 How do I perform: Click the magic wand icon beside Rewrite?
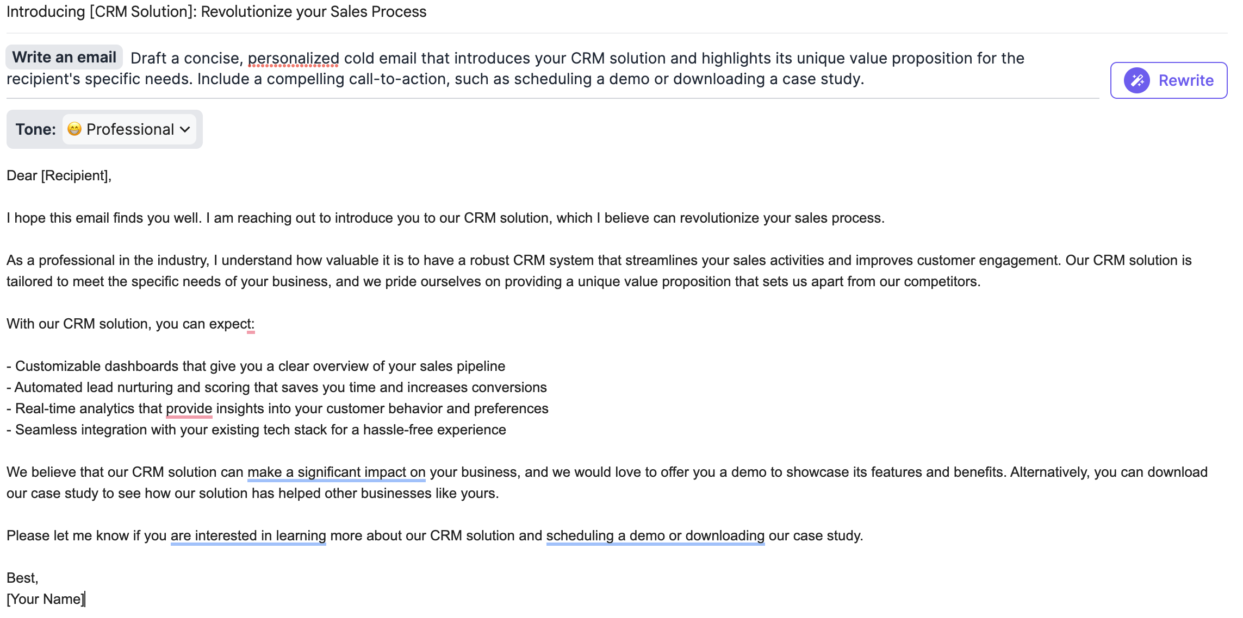tap(1136, 80)
